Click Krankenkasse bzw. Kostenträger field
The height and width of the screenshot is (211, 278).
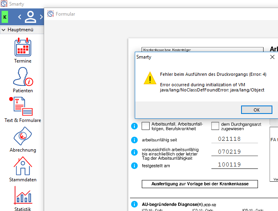click(203, 49)
